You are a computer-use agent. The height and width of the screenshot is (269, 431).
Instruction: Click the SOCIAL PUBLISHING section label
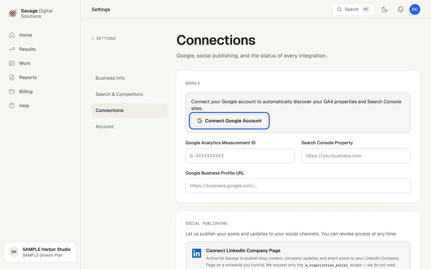206,223
